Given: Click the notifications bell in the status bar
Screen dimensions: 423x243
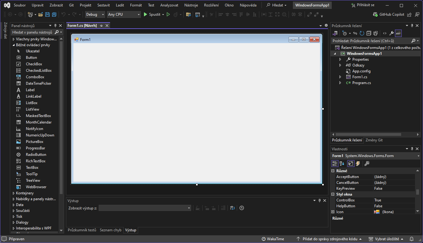Looking at the screenshot, I should click(411, 239).
